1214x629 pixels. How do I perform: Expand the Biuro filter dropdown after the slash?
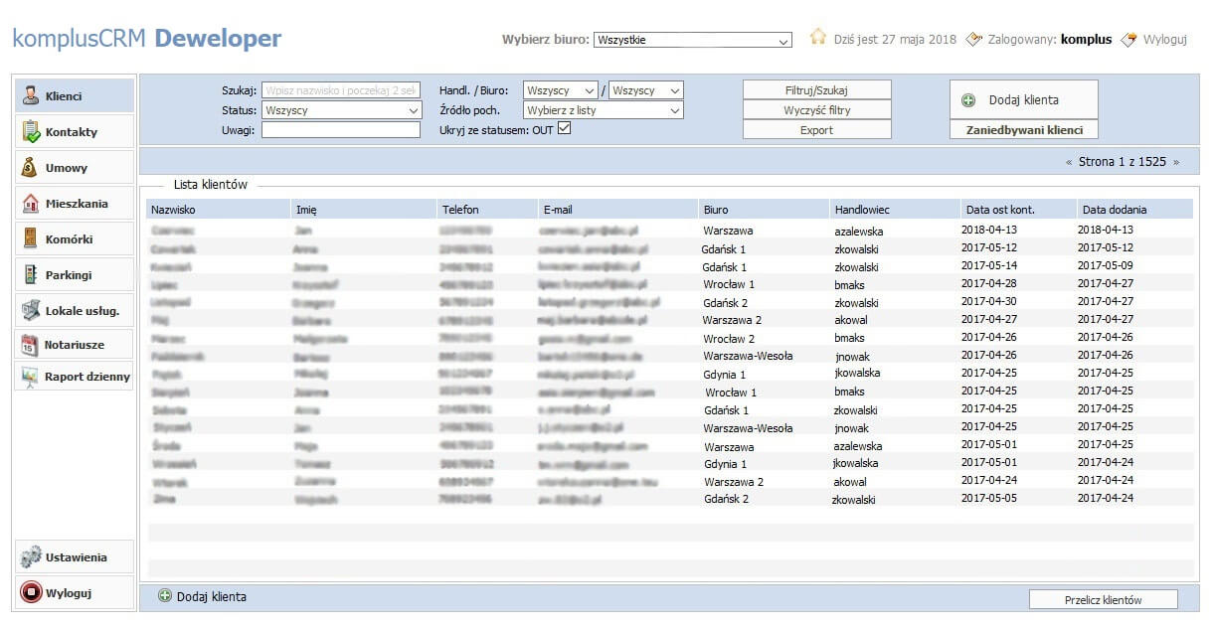click(646, 90)
